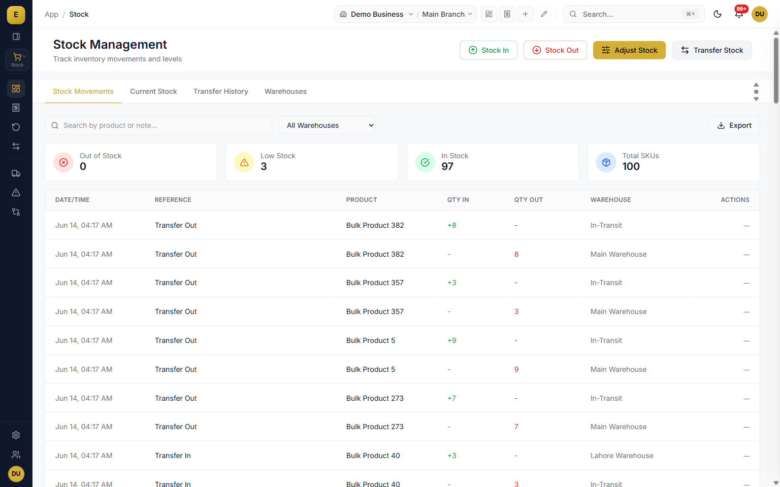
Task: Open the history refresh icon in sidebar
Action: [x=16, y=127]
